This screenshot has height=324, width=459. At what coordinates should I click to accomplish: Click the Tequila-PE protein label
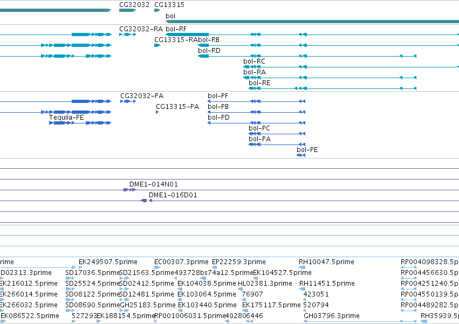[x=66, y=118]
